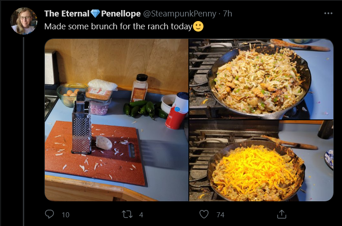
Task: Click the blue diamond emoji in the name
Action: [95, 14]
